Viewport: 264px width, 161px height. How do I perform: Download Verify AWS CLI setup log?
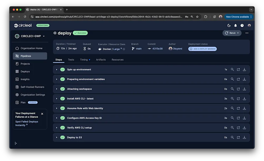(x=244, y=128)
